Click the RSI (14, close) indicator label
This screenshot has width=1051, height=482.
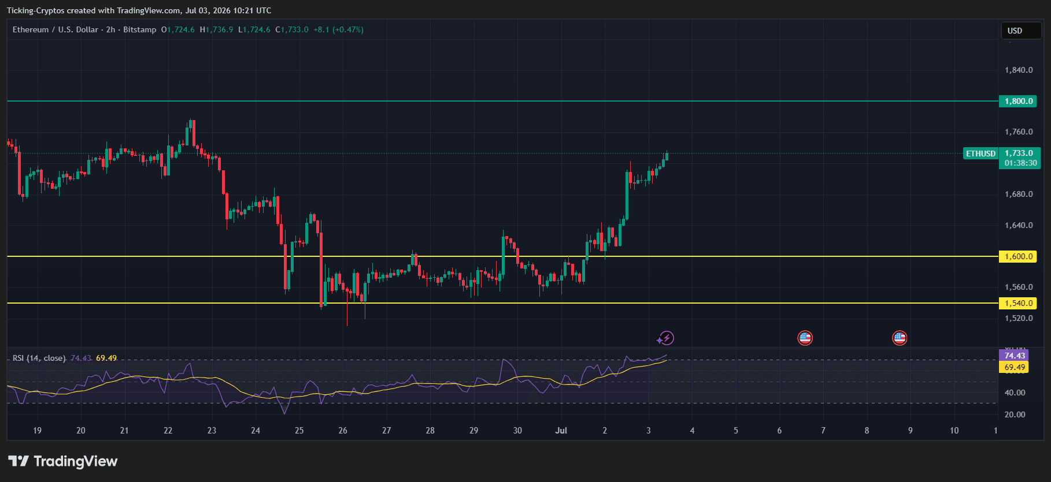coord(39,358)
